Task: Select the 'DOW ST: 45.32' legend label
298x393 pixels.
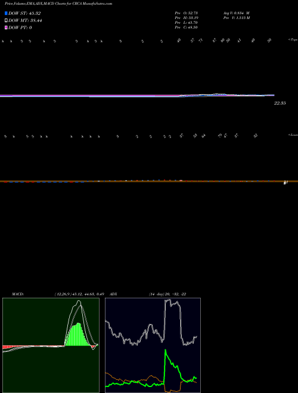Action: coord(24,13)
